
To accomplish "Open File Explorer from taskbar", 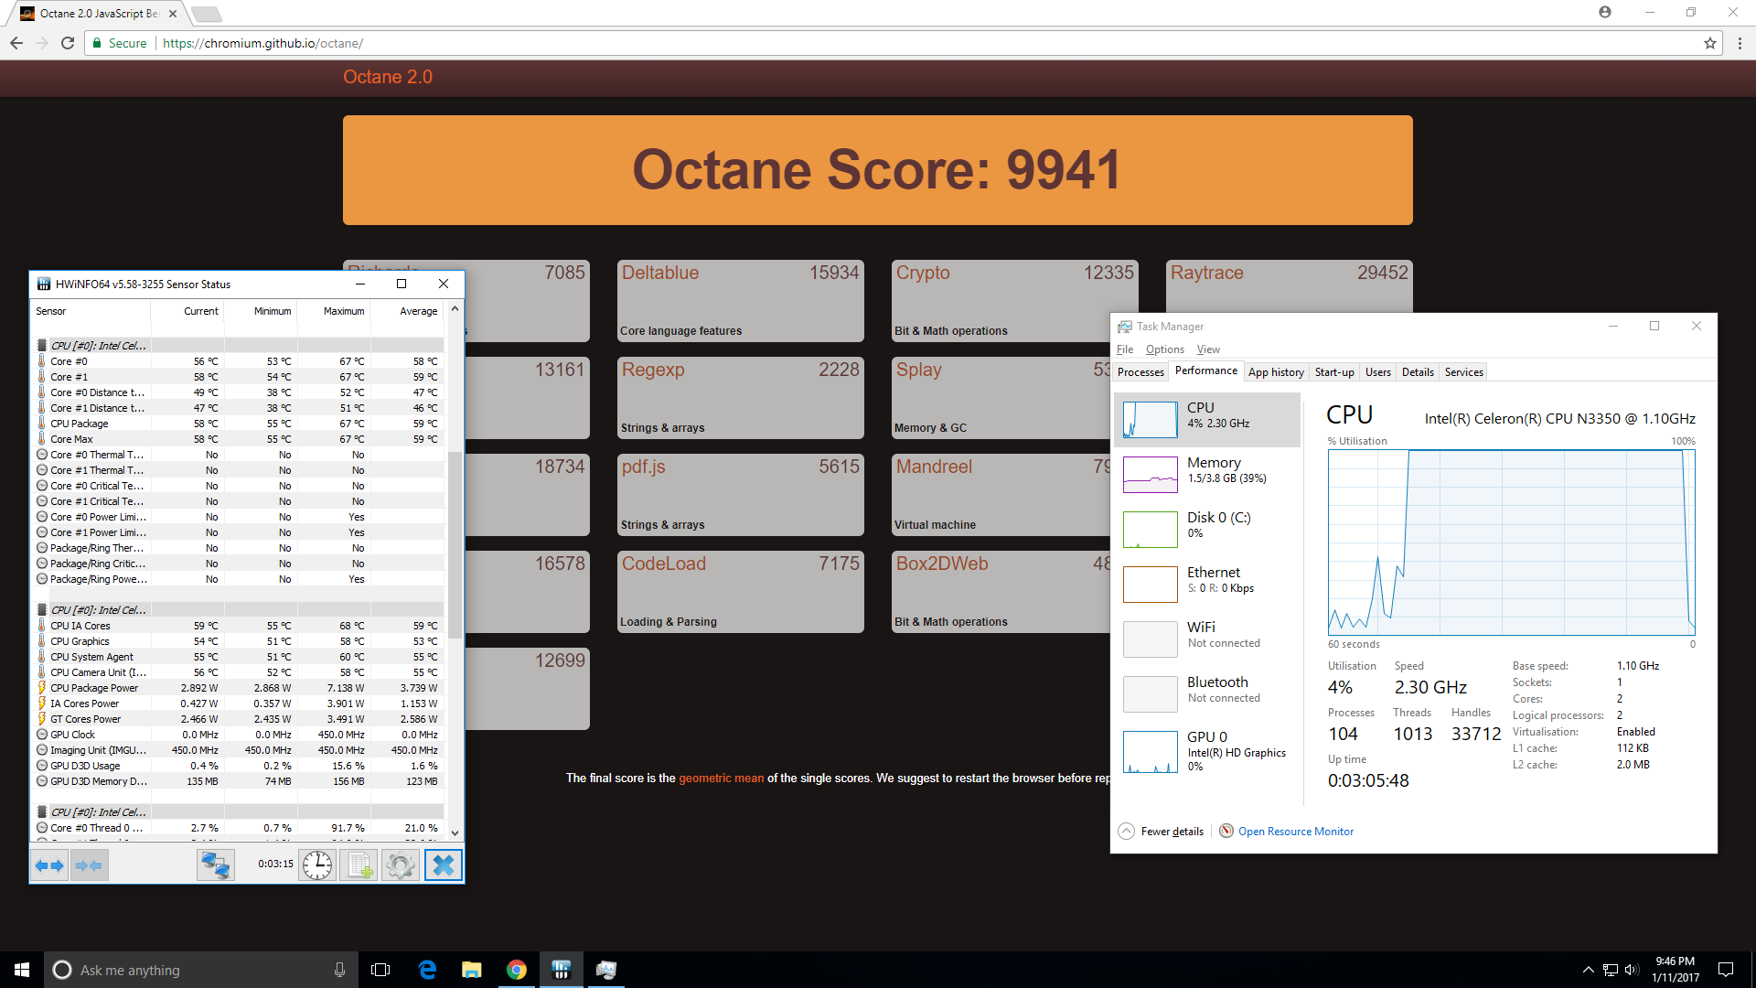I will click(472, 970).
